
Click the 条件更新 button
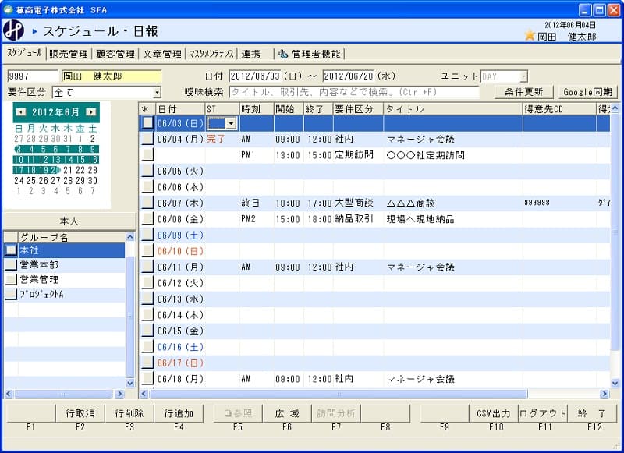(523, 92)
